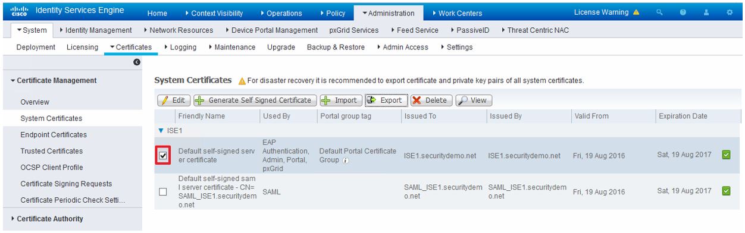Screen dimensions: 745x233
Task: Sort by Expiration Date column header
Action: pos(683,116)
